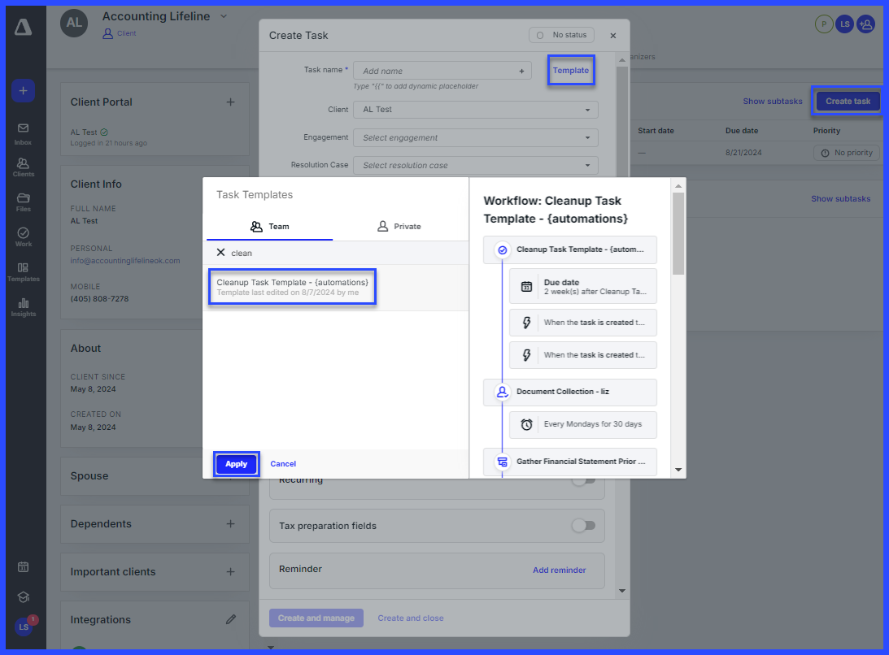Select Cleanup Task Template - {automations} entry
889x655 pixels.
pyautogui.click(x=292, y=287)
